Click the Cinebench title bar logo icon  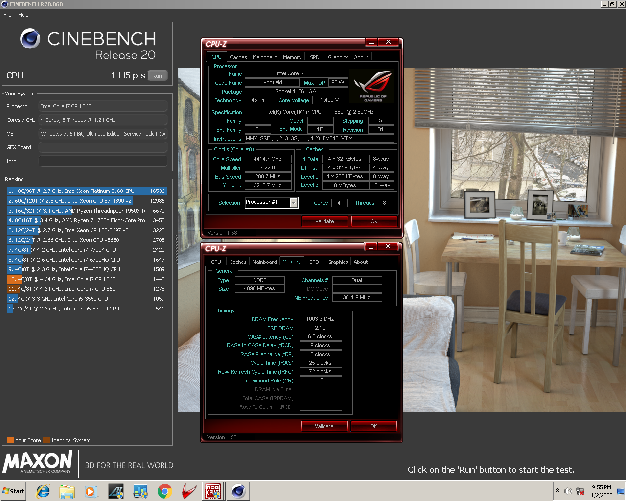click(x=5, y=4)
